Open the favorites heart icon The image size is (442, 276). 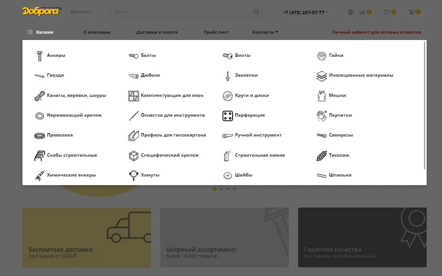click(x=387, y=12)
